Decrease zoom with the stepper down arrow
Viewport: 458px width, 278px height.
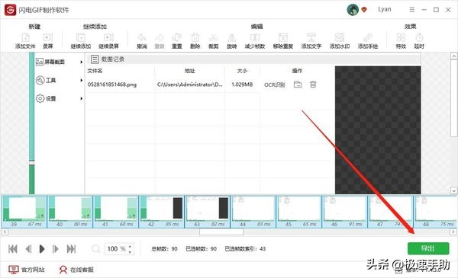click(130, 252)
